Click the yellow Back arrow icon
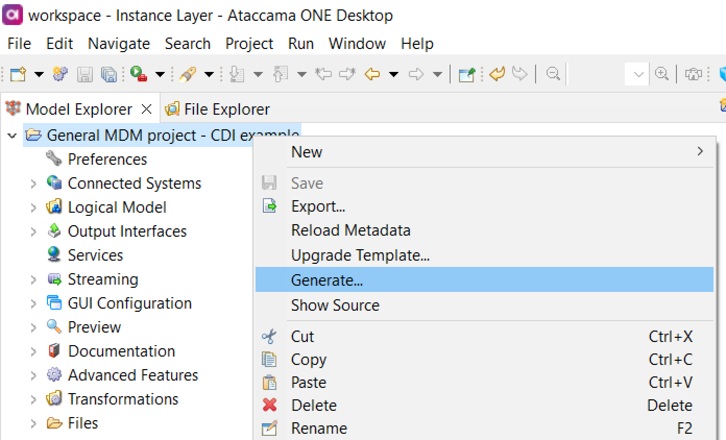Screen dimensions: 726x440 point(372,75)
